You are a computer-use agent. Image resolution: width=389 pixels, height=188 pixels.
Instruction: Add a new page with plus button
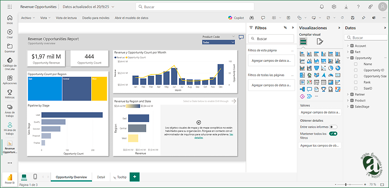click(135, 177)
